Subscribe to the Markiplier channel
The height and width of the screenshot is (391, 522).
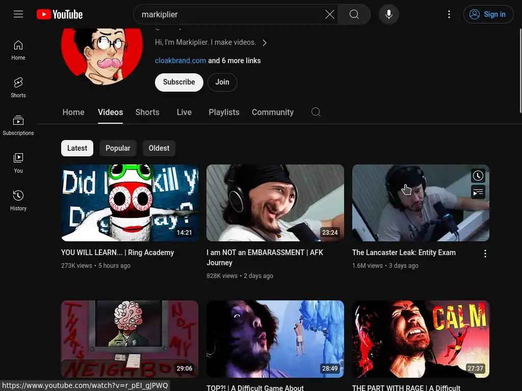[179, 82]
